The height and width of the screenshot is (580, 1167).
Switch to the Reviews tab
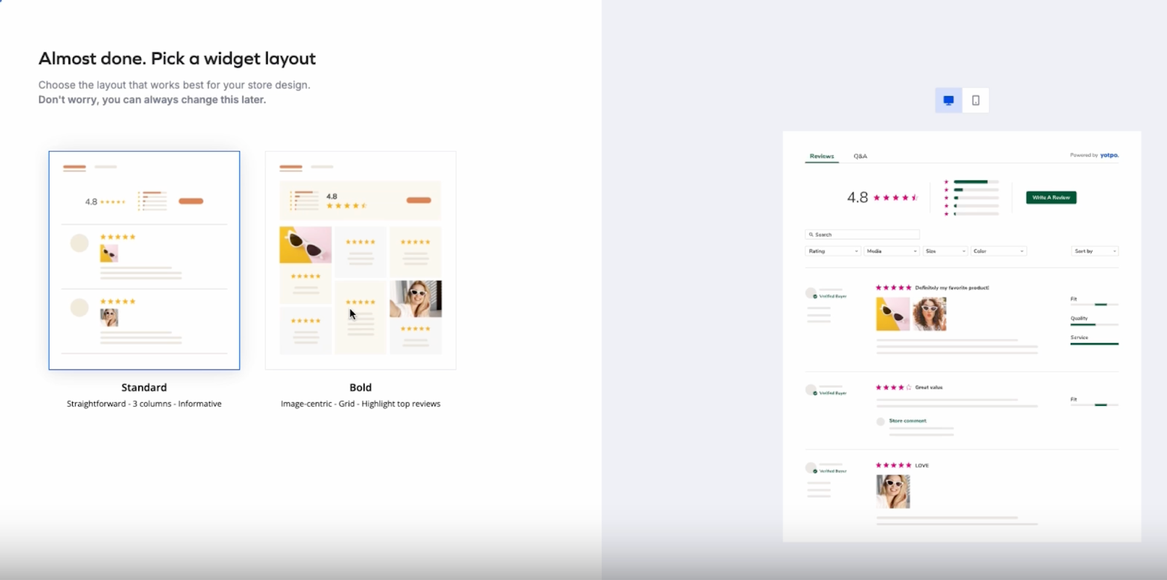822,156
